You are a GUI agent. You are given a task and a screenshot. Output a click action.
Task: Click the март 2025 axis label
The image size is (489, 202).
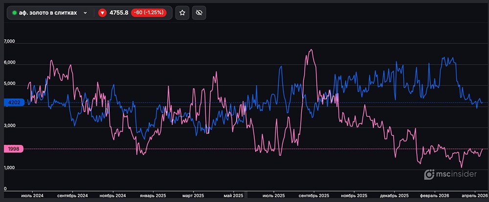point(193,195)
